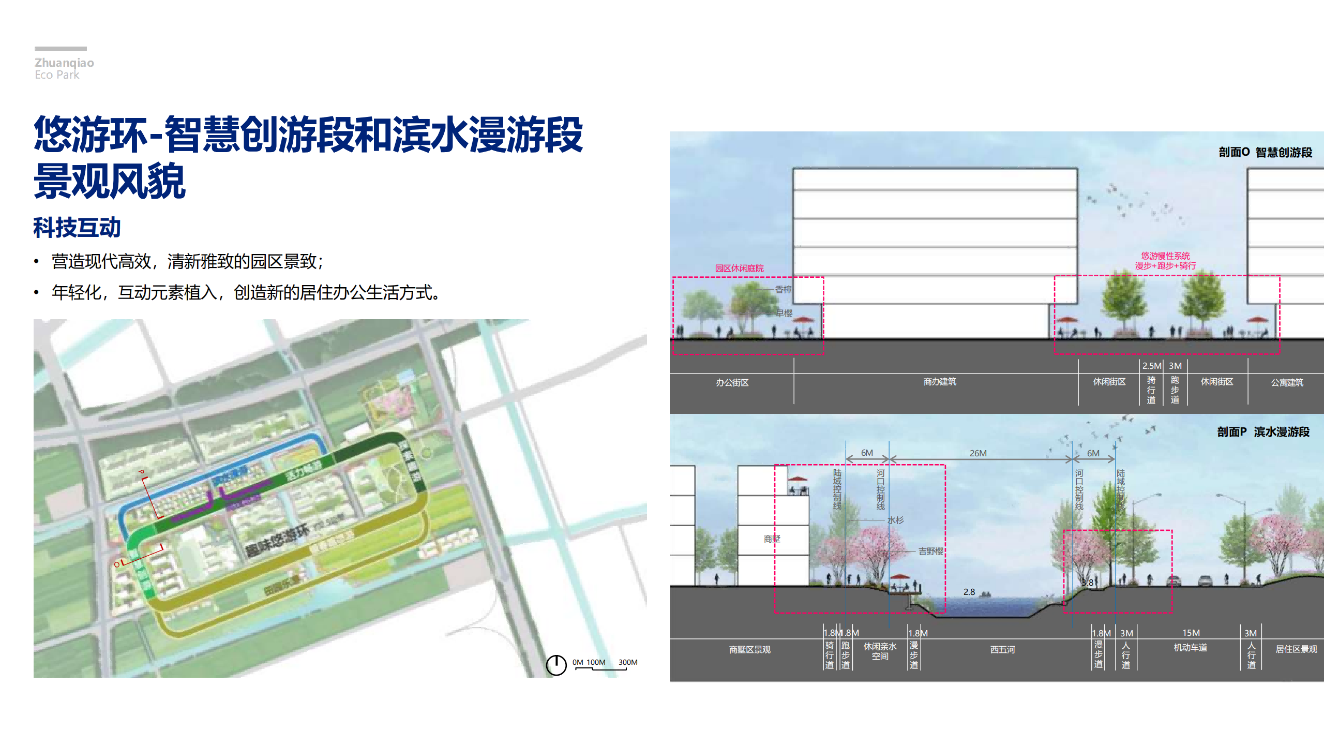The image size is (1324, 745).
Task: Click the 商办建筑 label in section O
Action: (x=939, y=382)
